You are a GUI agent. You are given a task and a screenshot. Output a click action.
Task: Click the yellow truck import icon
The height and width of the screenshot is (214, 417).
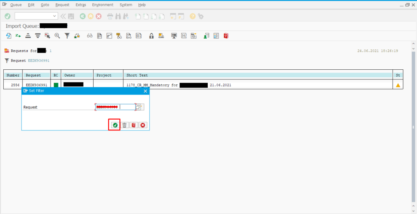click(x=161, y=36)
